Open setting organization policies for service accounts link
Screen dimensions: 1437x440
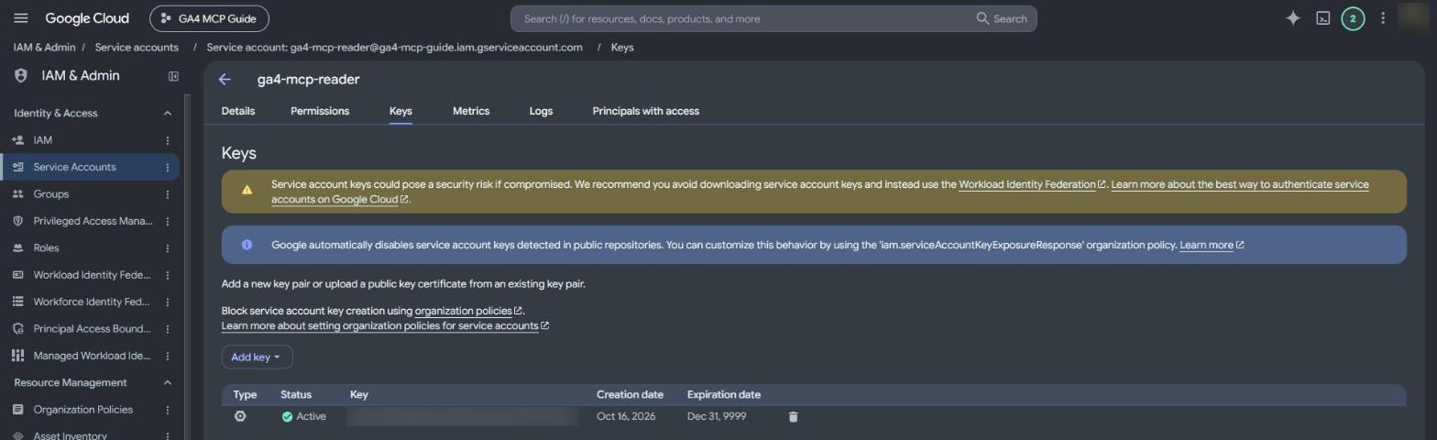385,325
